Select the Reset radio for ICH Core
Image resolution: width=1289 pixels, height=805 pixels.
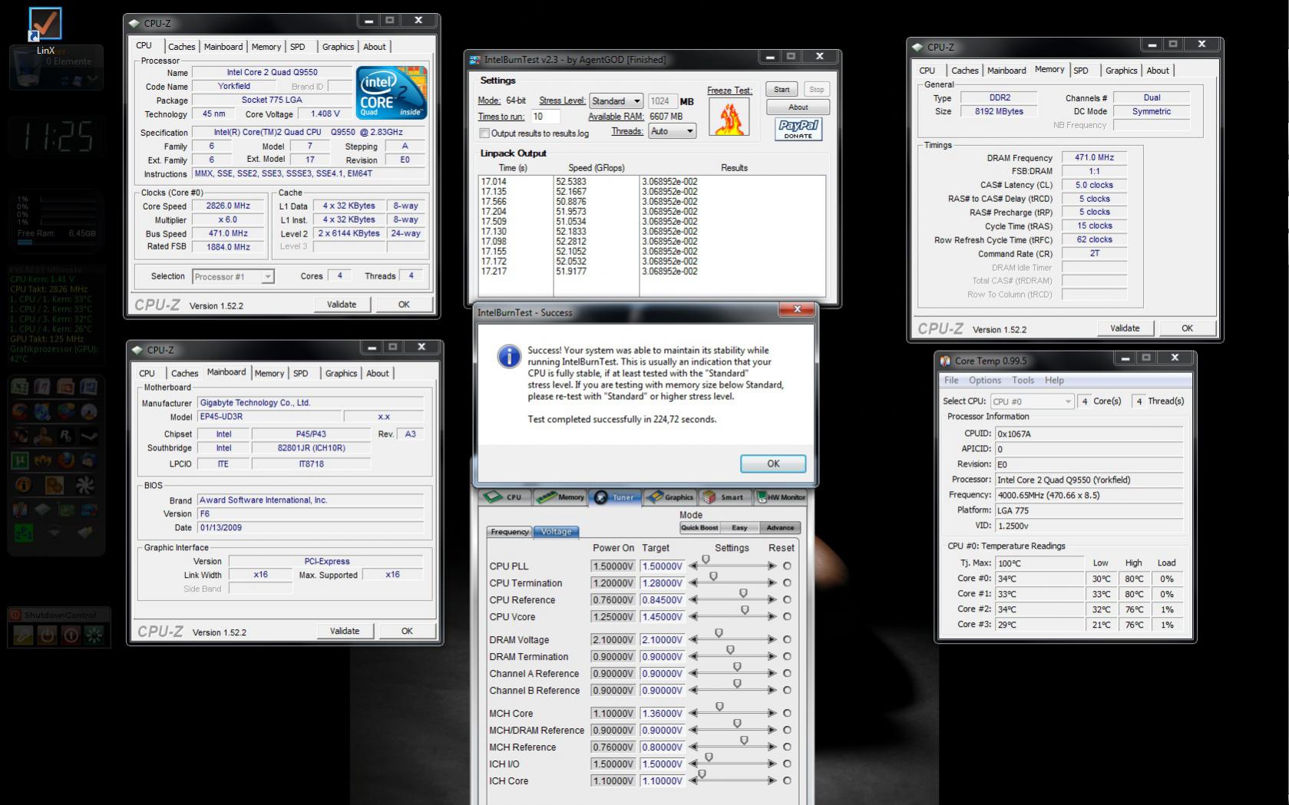point(787,780)
